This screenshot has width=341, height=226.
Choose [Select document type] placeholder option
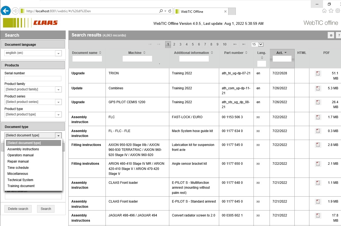click(x=34, y=143)
